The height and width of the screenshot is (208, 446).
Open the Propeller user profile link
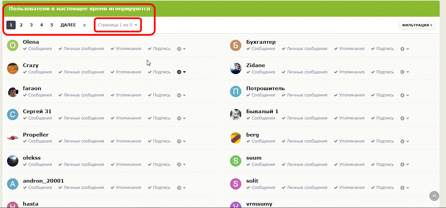click(36, 135)
